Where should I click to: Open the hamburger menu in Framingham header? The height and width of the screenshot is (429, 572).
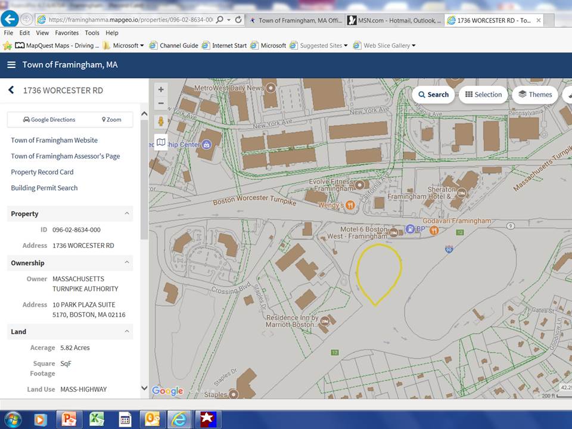(11, 65)
